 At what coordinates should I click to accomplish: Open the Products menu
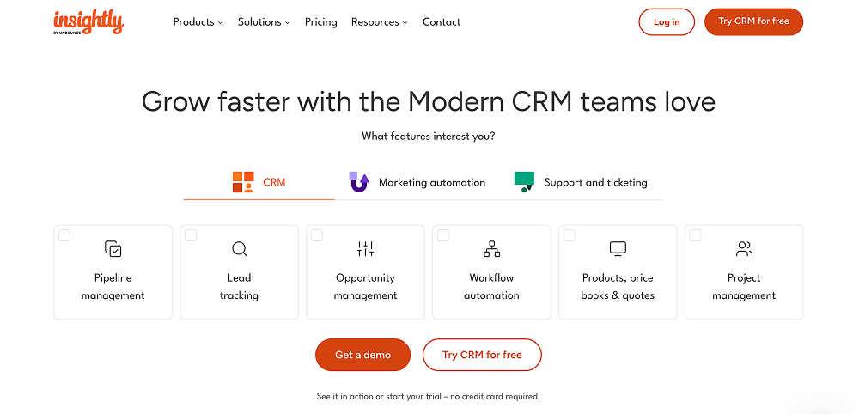pos(198,22)
